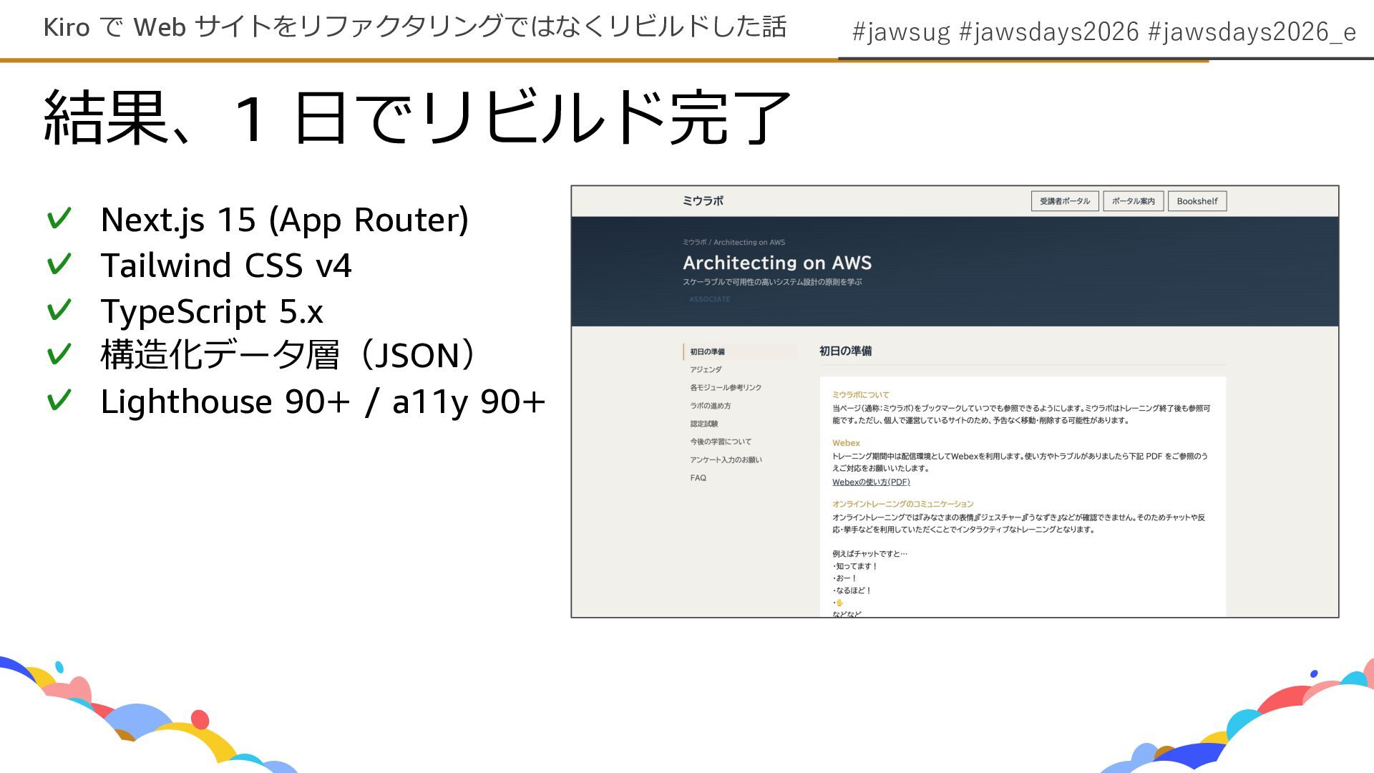Click the checkmark beside Next.js 15
The height and width of the screenshot is (773, 1374).
(59, 218)
